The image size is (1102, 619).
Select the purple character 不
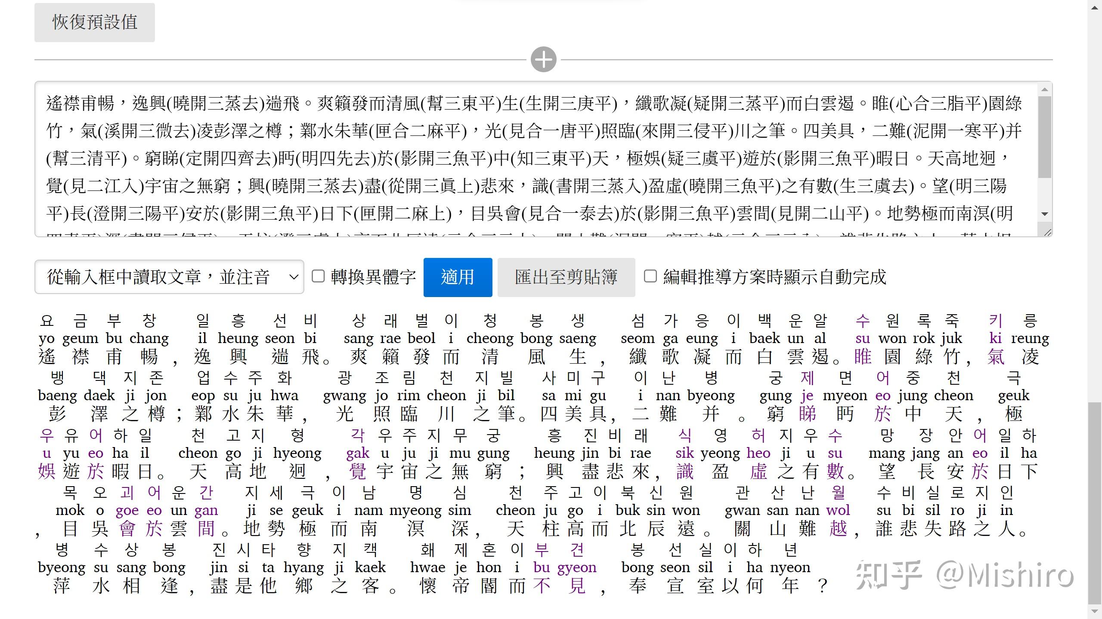click(x=542, y=586)
